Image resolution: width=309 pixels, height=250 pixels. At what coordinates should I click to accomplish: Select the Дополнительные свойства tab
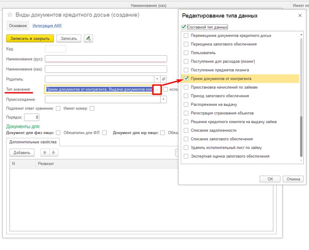33,142
